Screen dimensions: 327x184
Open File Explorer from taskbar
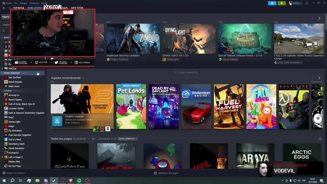click(x=37, y=181)
